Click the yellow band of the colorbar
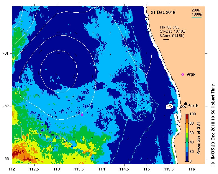The height and width of the screenshot is (174, 218). click(x=187, y=130)
